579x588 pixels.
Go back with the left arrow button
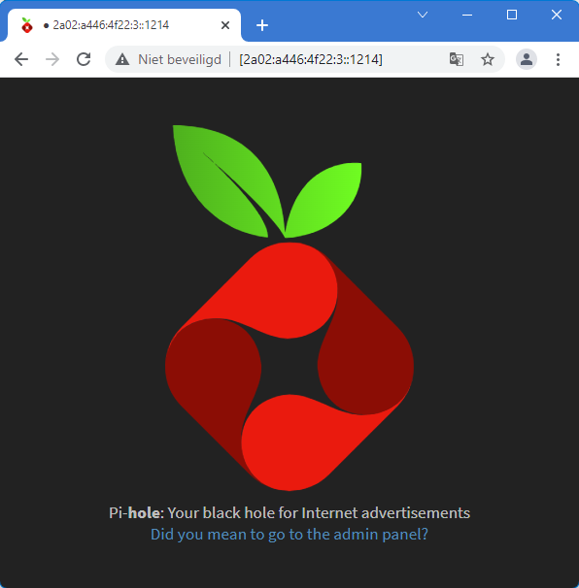click(x=21, y=59)
